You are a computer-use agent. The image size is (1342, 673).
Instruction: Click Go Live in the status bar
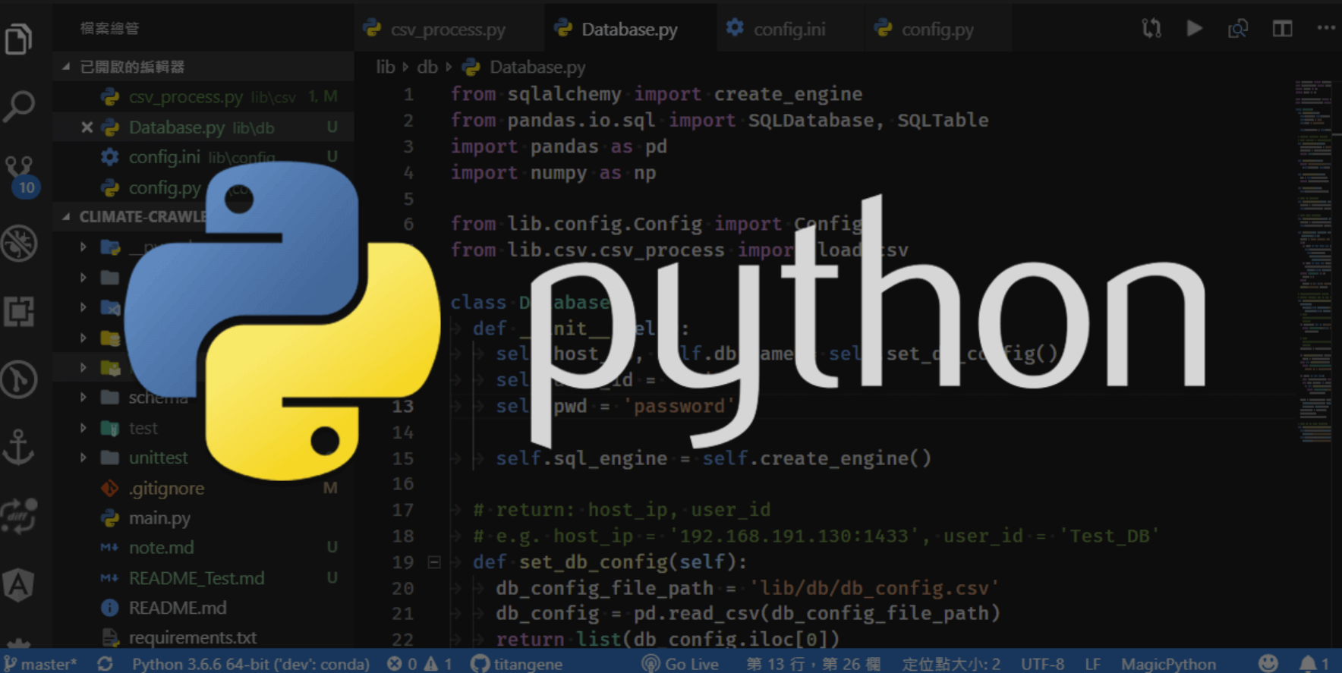680,663
